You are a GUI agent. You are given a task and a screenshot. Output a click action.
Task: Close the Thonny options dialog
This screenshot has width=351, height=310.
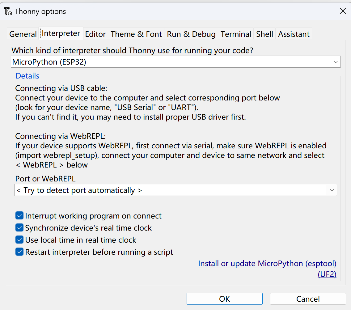pos(343,11)
